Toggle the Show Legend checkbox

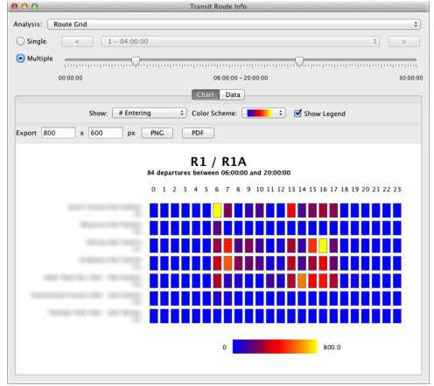click(297, 114)
